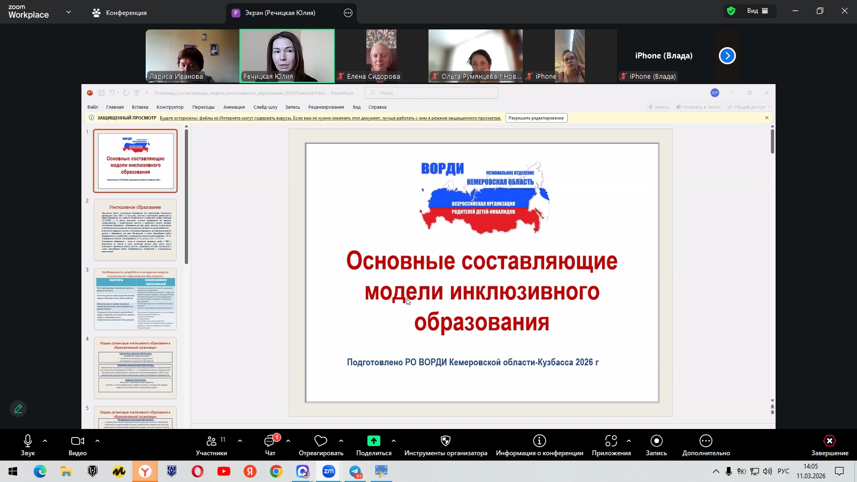Start recording with the Record button

656,441
